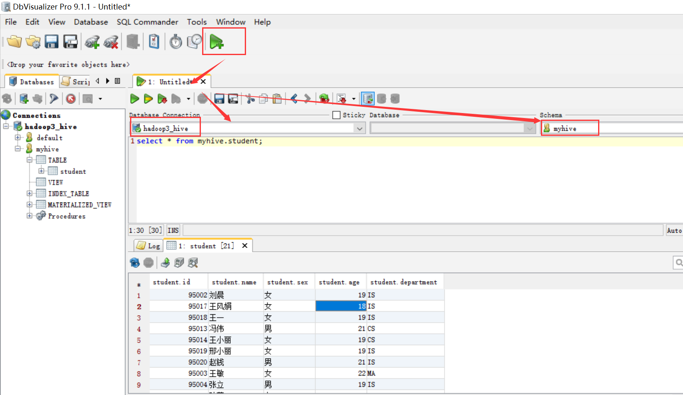Click the scissors Cut icon
This screenshot has width=683, height=395.
[250, 99]
